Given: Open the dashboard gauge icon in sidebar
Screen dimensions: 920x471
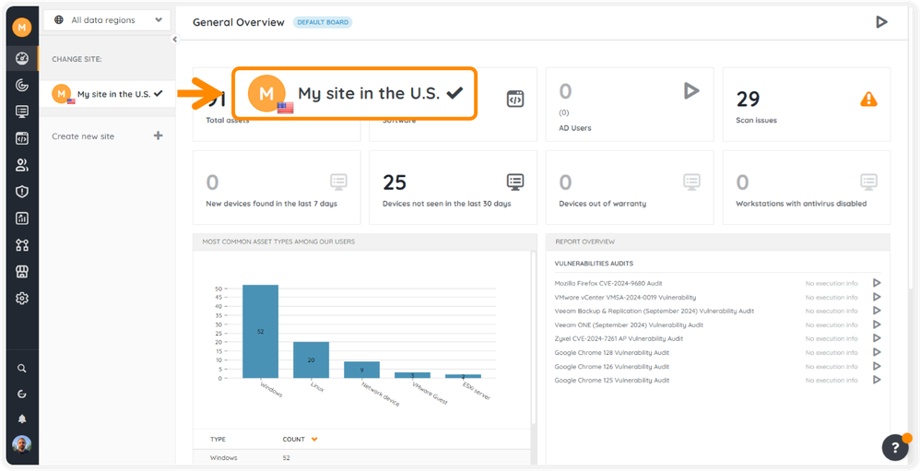Looking at the screenshot, I should (22, 58).
